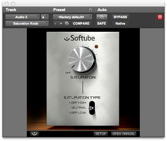This screenshot has height=141, width=167.
Task: Set saturation type to NEUTRAL
Action: pos(78,107)
